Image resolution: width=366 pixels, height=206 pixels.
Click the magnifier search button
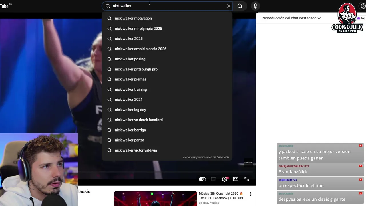pos(240,6)
